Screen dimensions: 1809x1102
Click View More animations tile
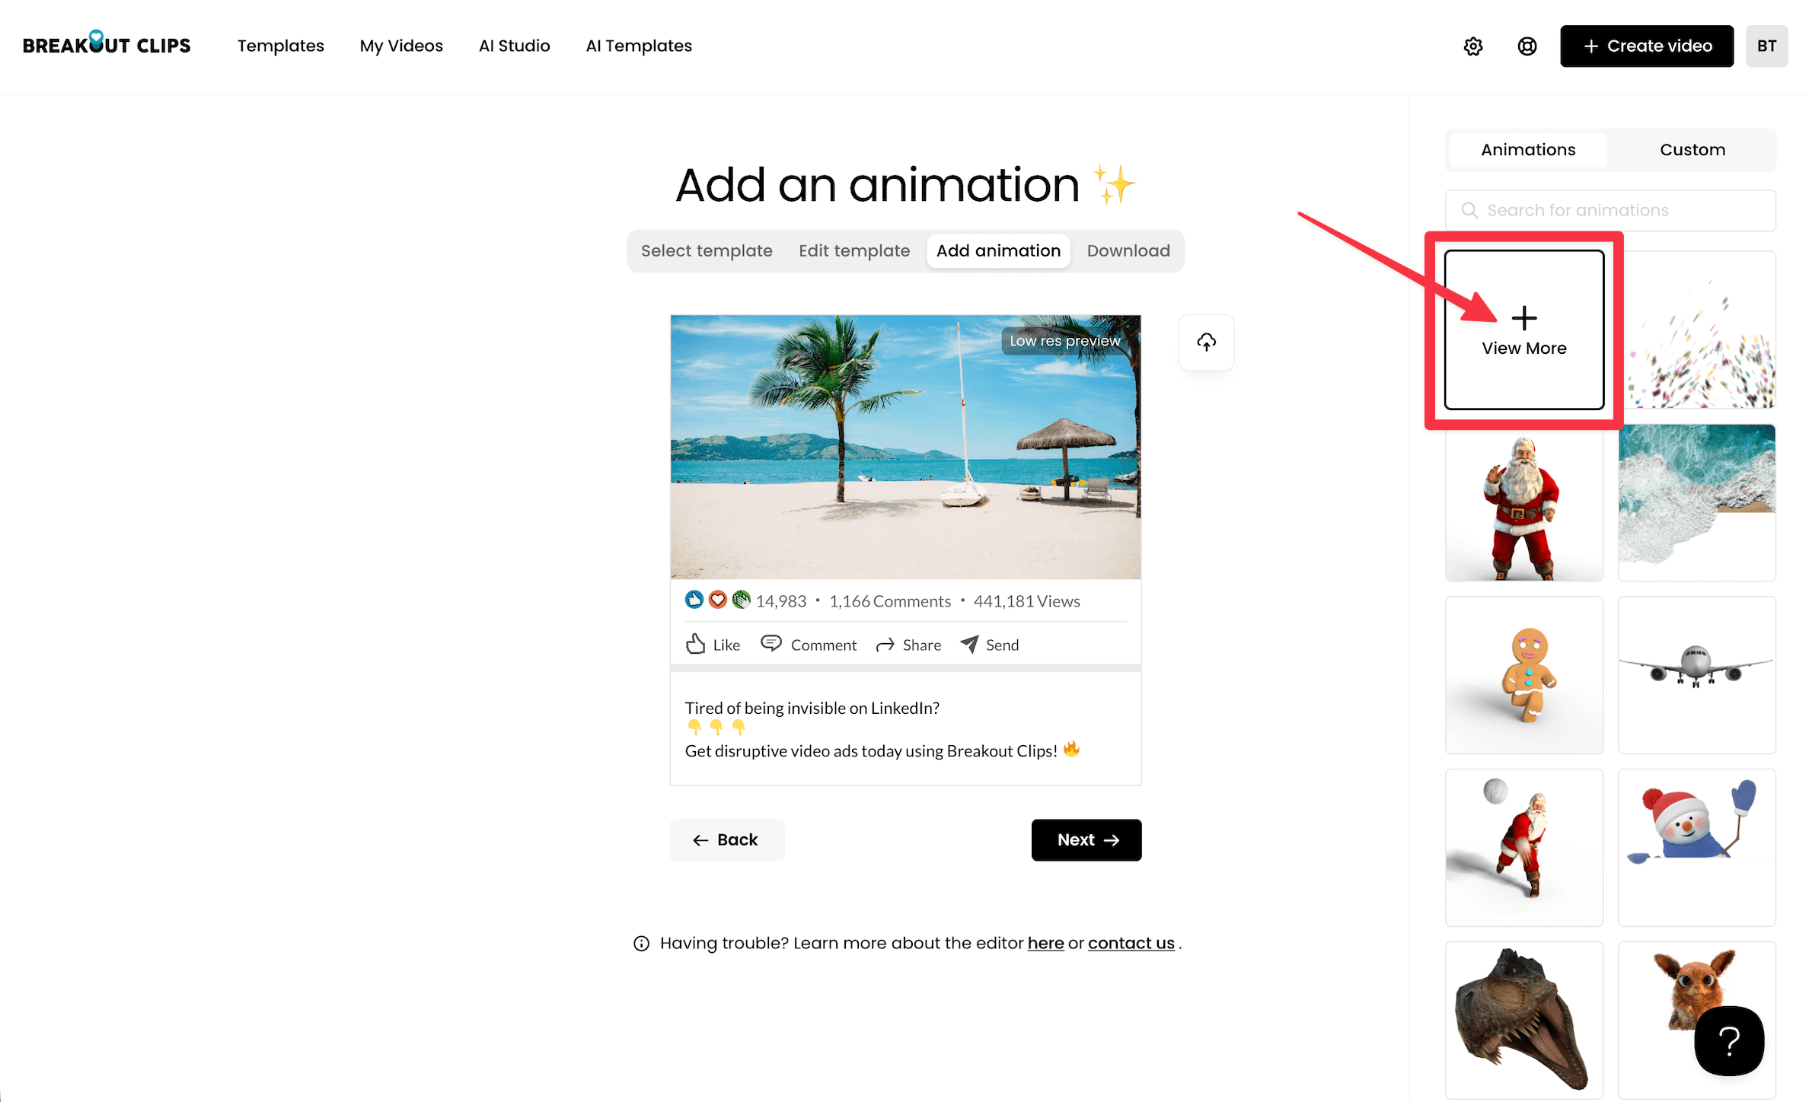pos(1523,330)
